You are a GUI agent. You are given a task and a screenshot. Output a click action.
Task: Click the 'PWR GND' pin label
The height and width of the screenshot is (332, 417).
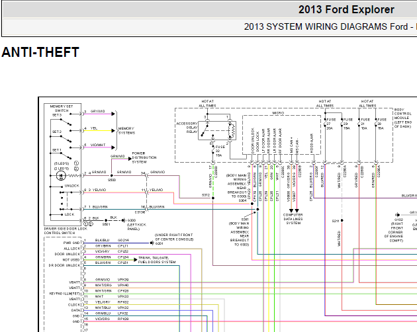[71, 243]
